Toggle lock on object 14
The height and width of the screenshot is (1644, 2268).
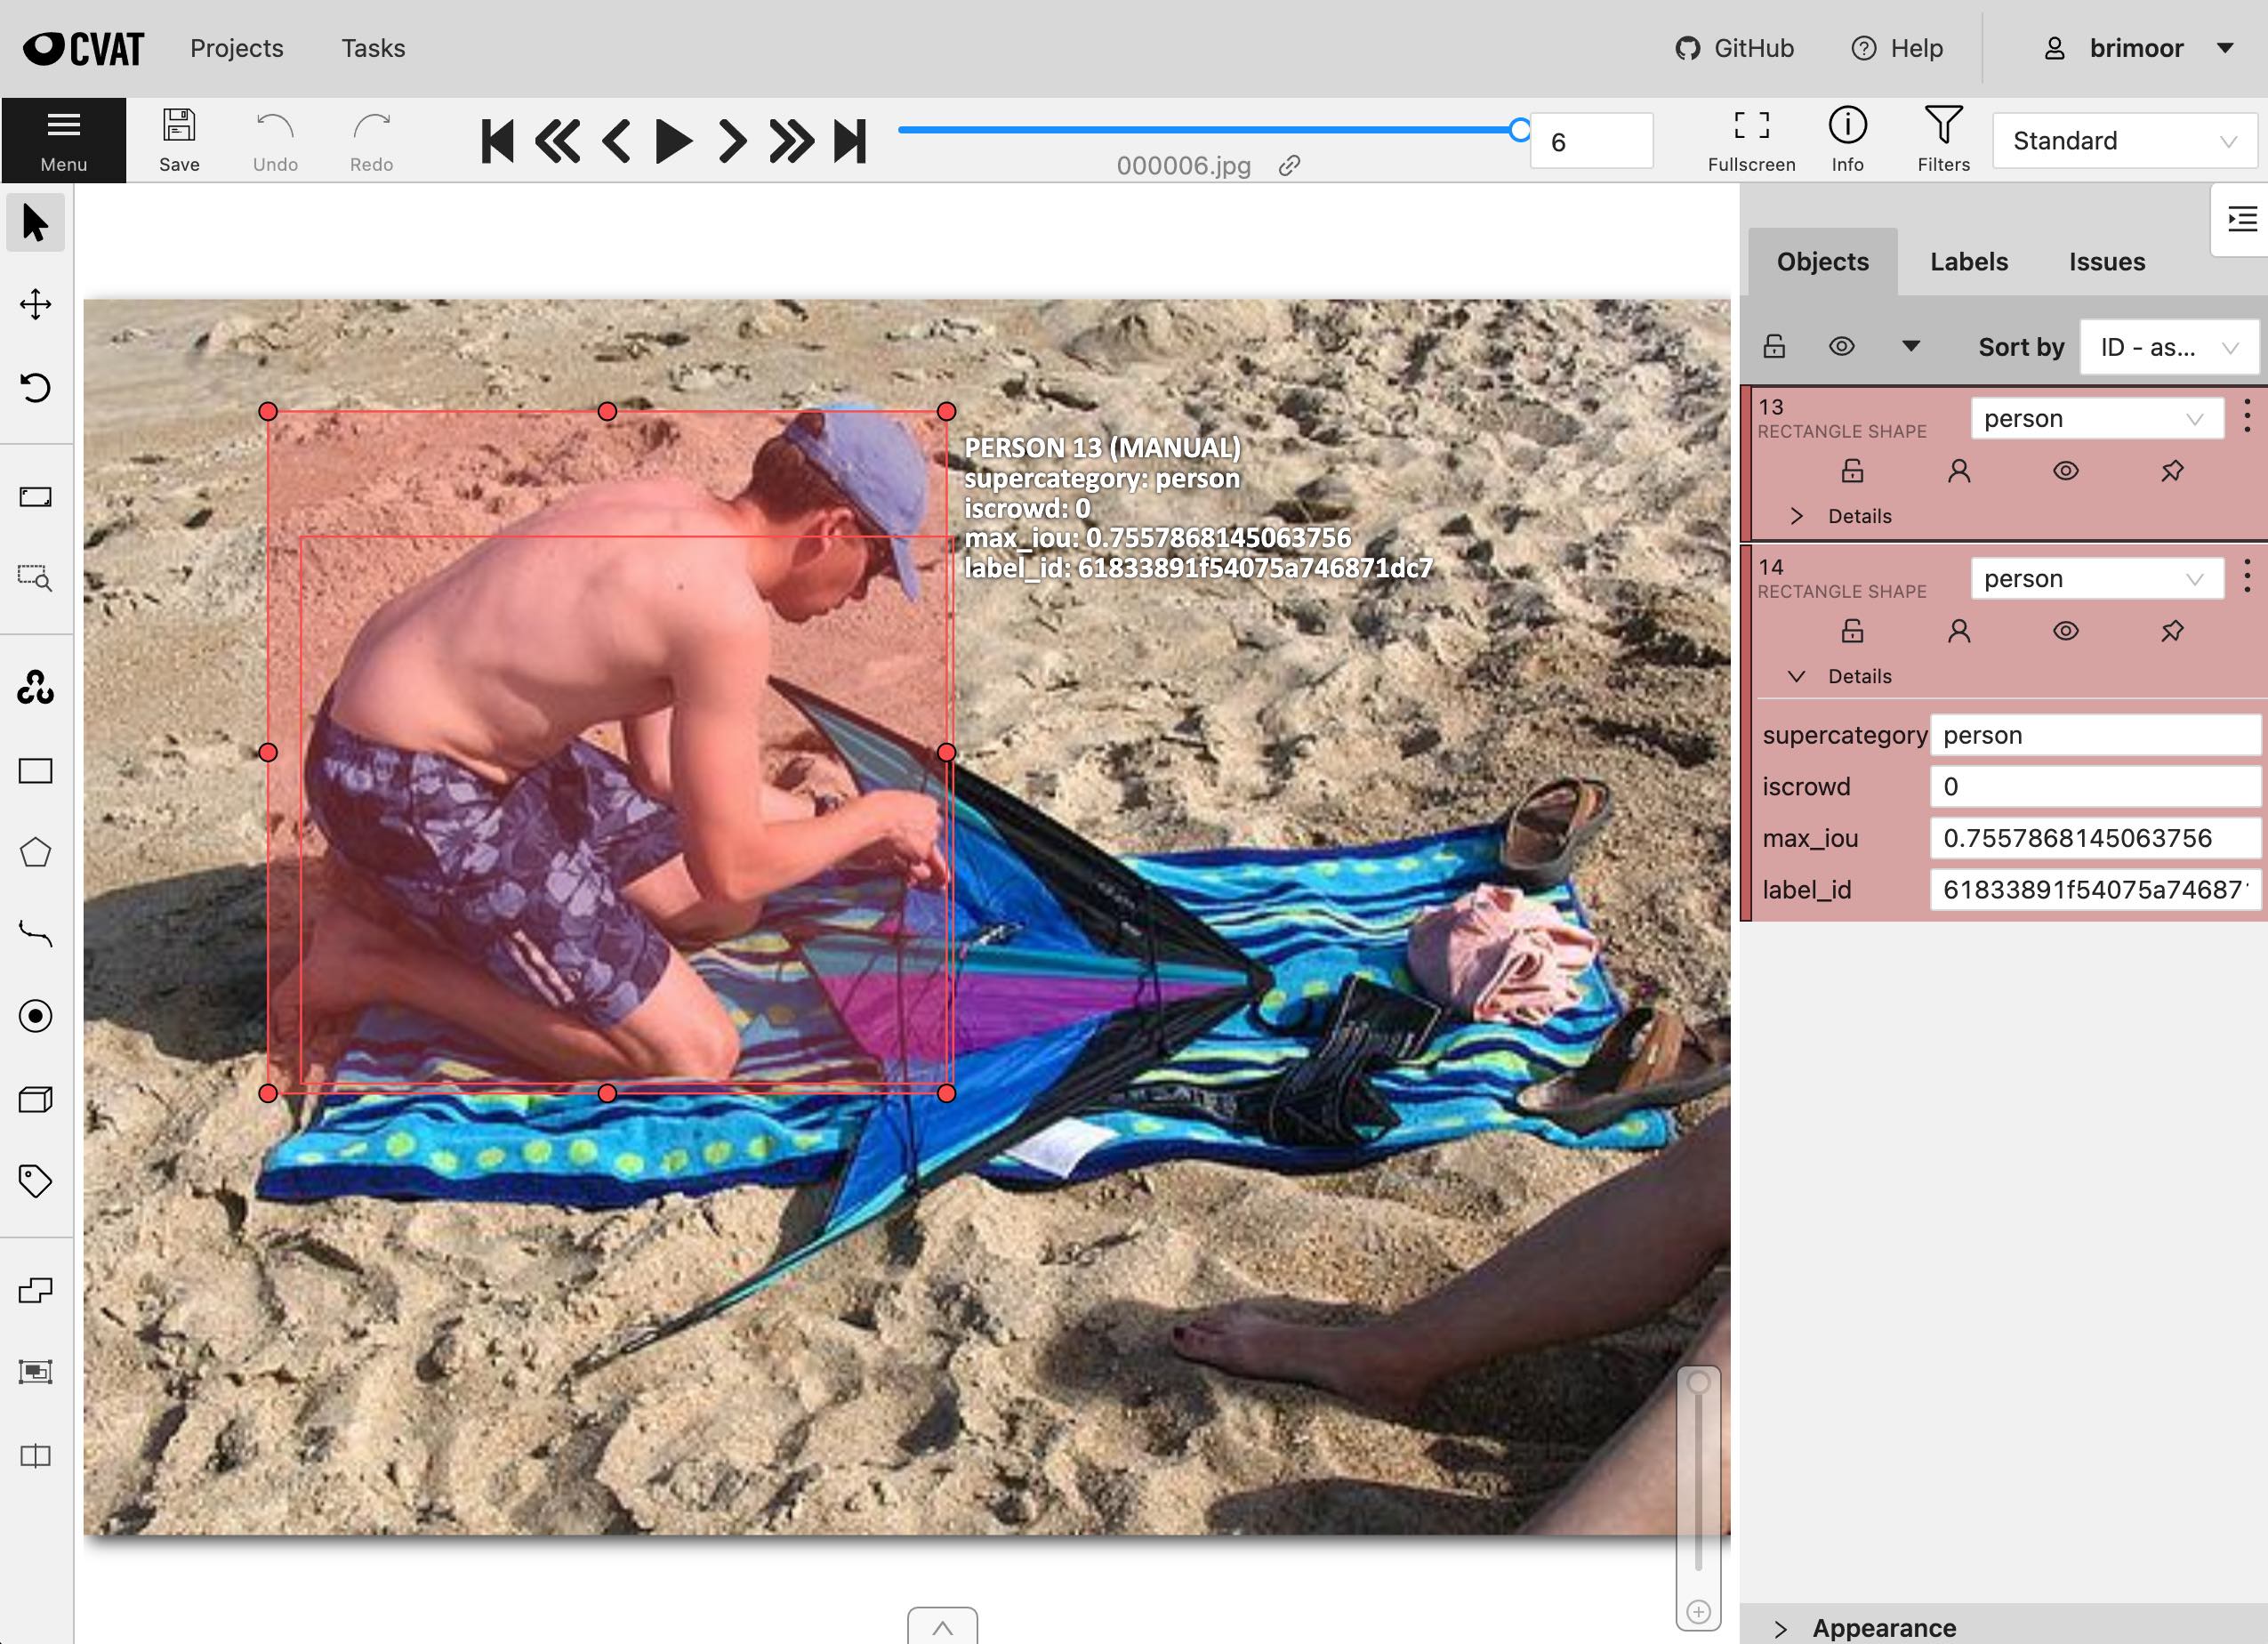click(1852, 631)
